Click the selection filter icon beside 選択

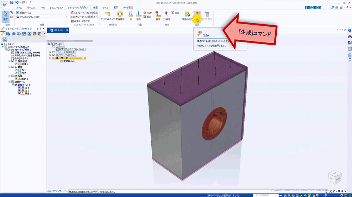point(12,13)
